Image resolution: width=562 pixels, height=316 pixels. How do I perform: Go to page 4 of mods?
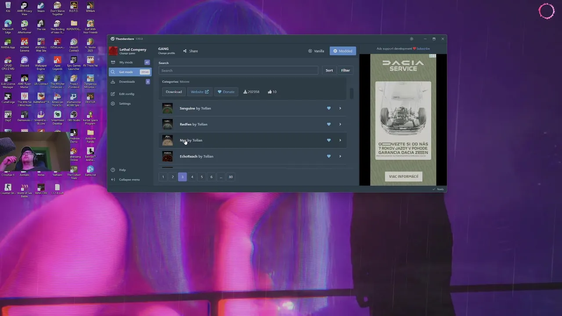192,177
